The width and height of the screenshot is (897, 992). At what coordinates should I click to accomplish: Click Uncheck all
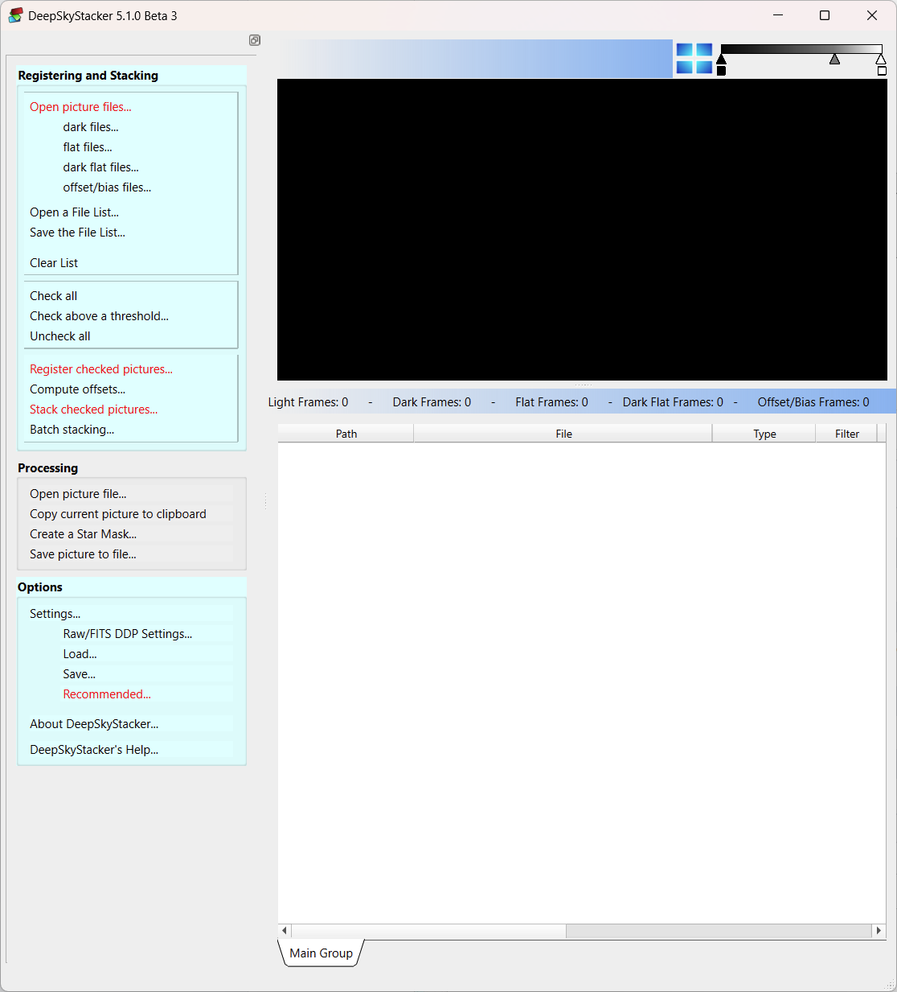(x=59, y=336)
